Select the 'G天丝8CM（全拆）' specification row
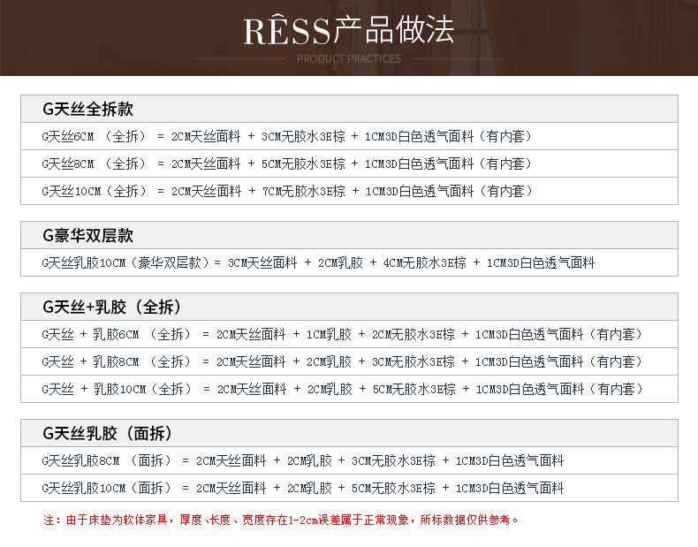Viewport: 698px width, 547px height. 349,163
